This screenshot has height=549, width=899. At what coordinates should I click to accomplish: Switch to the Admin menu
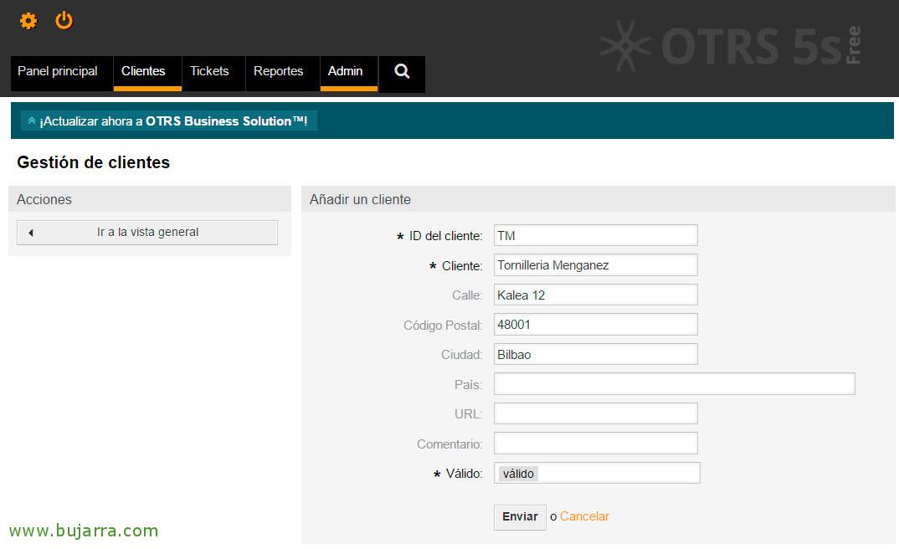click(345, 72)
